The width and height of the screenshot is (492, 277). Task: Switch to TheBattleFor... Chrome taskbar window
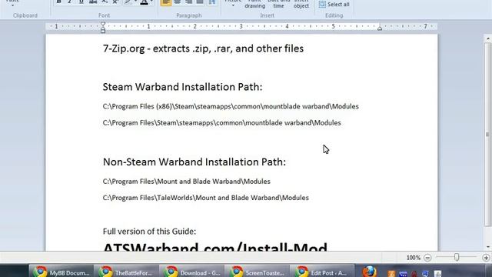tap(126, 272)
